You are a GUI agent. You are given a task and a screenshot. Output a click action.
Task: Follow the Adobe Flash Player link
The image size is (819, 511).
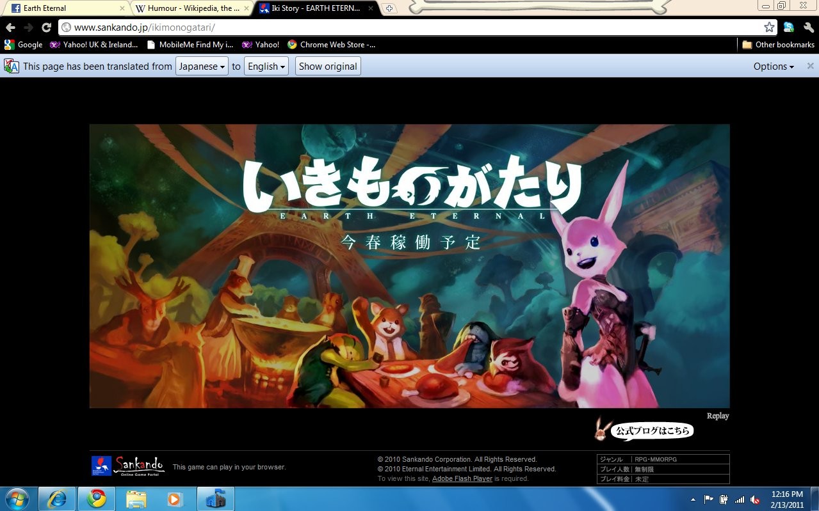(x=462, y=478)
